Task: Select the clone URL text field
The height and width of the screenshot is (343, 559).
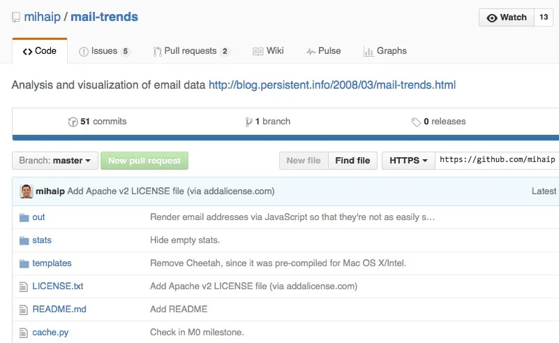Action: [x=497, y=161]
